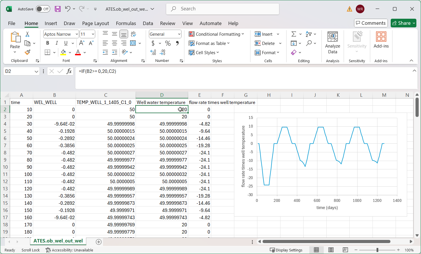Open the WR account profile
421x254 pixels.
[360, 9]
